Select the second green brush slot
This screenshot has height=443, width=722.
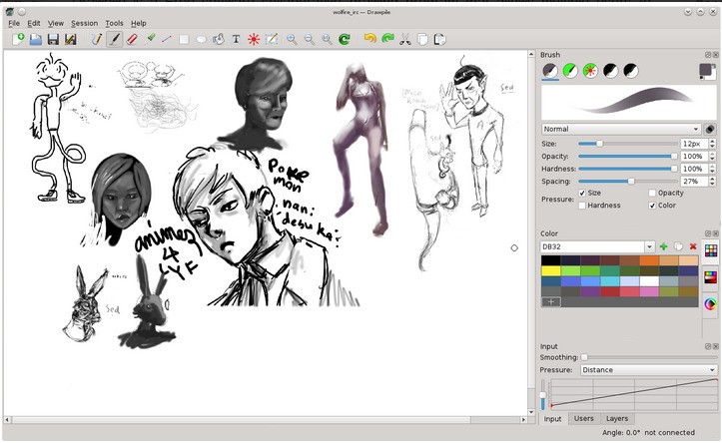click(570, 71)
